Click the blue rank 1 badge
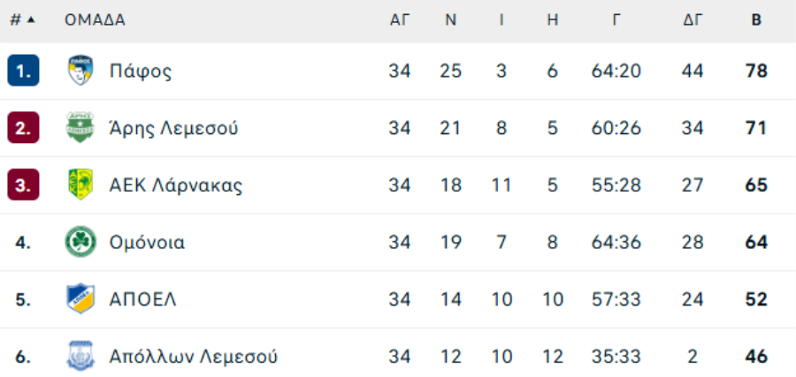The image size is (796, 377). 23,71
